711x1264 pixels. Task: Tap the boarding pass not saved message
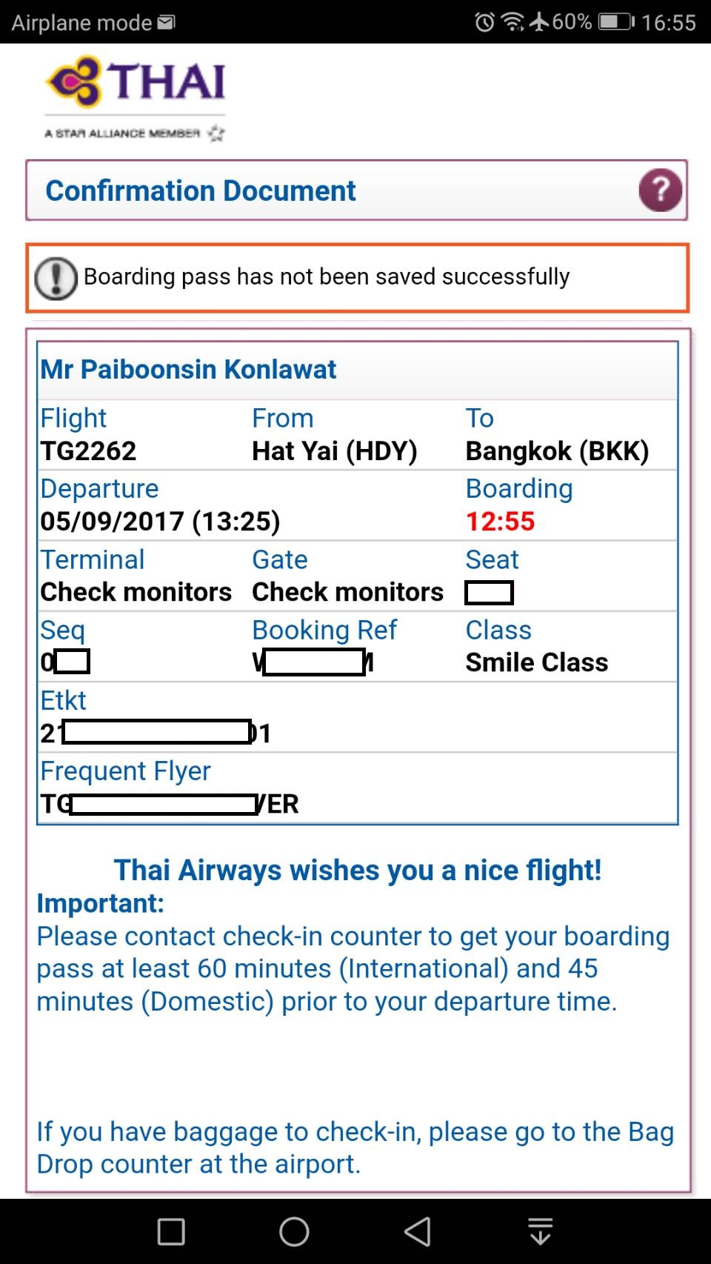pos(327,276)
